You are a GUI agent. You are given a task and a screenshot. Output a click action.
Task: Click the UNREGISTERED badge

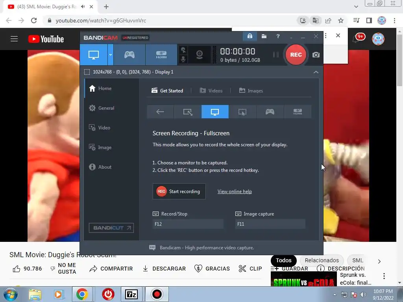coord(135,38)
